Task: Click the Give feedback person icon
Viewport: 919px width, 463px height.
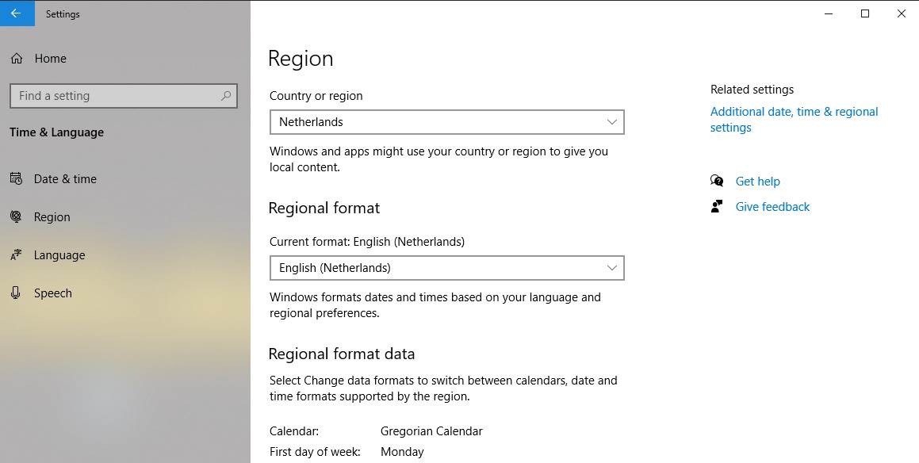Action: tap(717, 207)
